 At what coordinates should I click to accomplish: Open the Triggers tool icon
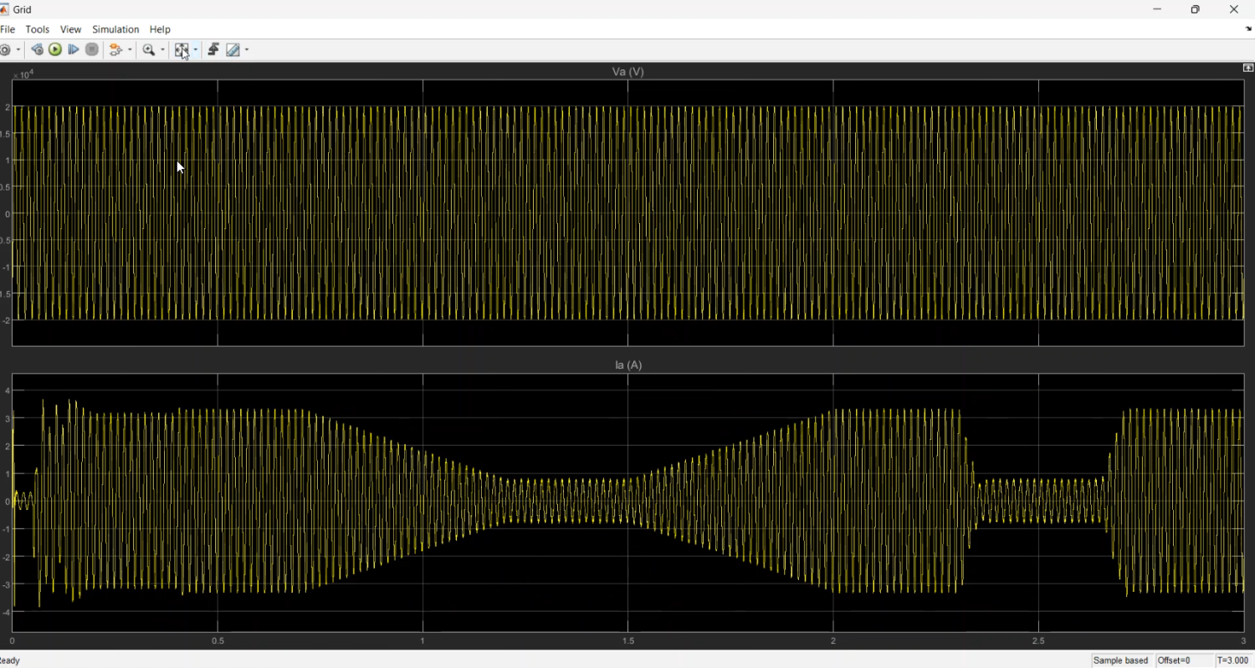click(x=213, y=50)
